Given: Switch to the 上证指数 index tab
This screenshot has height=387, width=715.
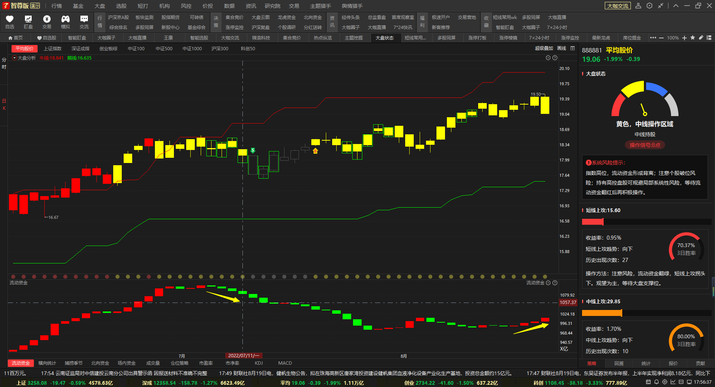Looking at the screenshot, I should point(53,49).
